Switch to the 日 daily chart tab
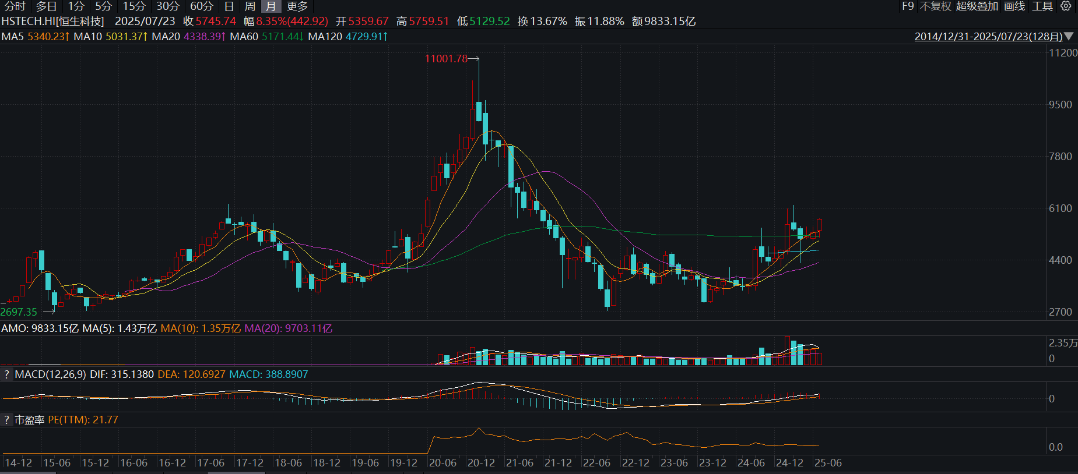1078x474 pixels. [229, 6]
